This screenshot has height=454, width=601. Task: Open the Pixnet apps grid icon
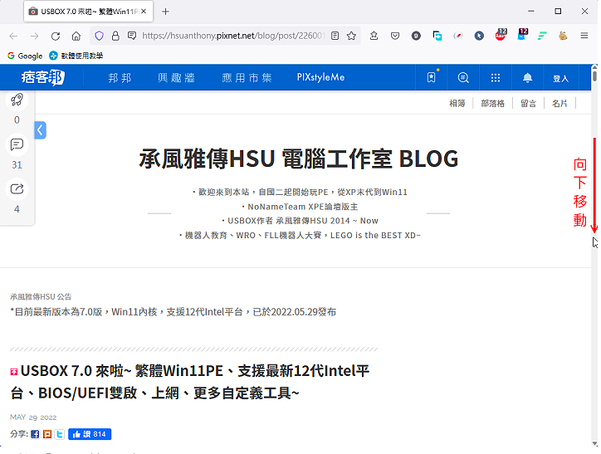coord(496,77)
